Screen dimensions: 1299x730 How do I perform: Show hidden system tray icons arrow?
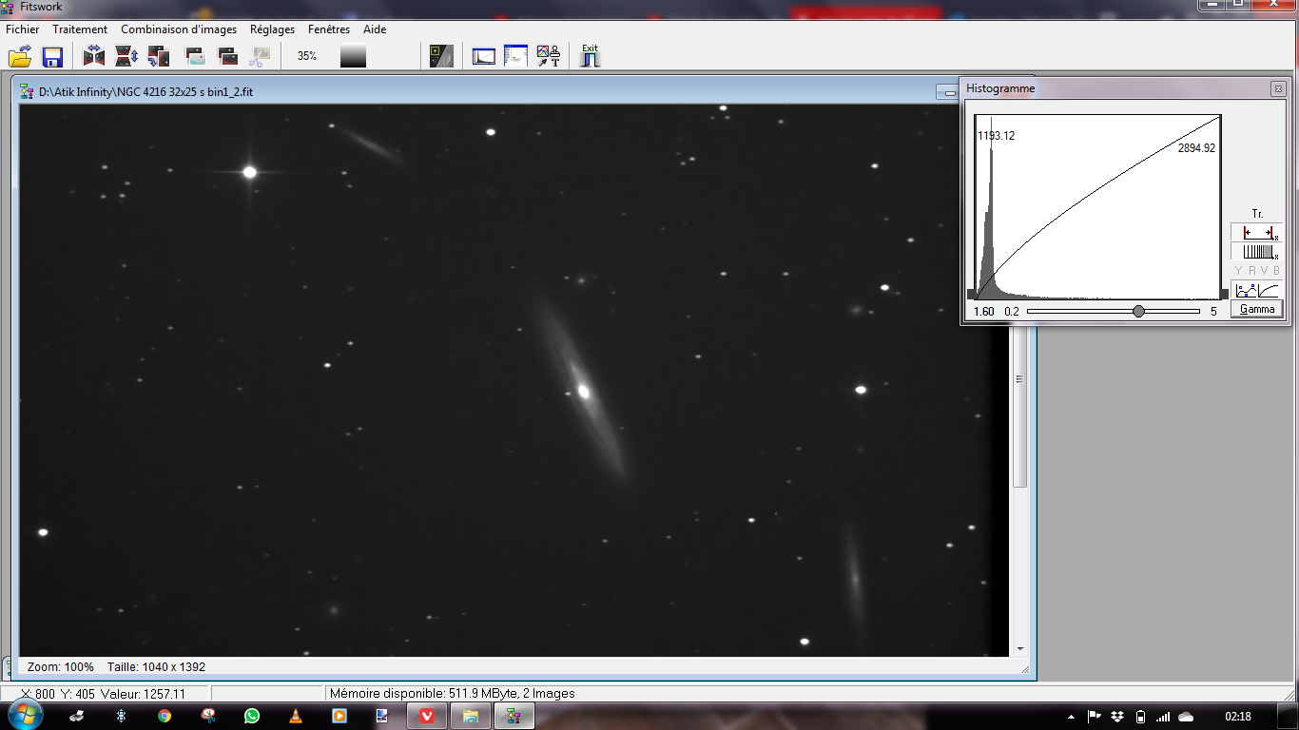(1072, 716)
